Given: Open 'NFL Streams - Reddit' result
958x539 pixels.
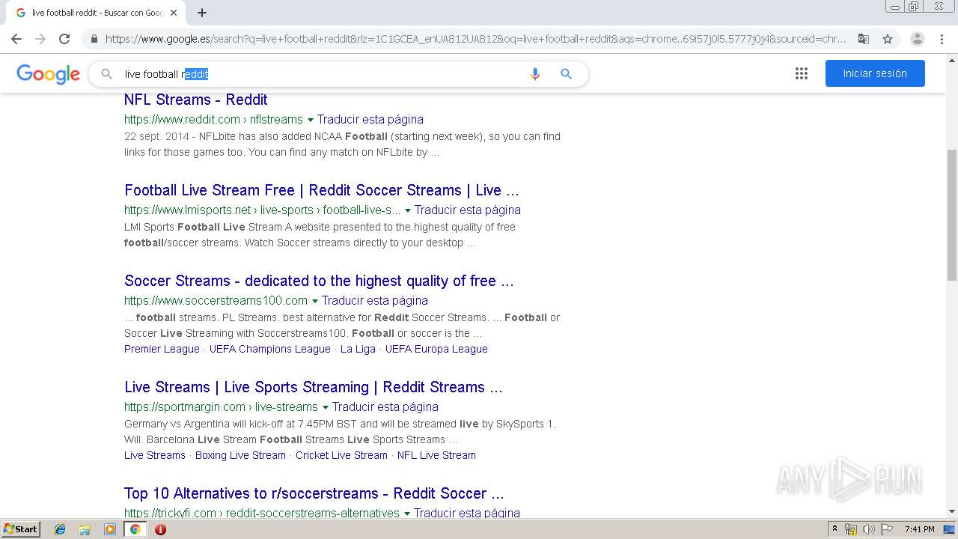Looking at the screenshot, I should tap(195, 100).
